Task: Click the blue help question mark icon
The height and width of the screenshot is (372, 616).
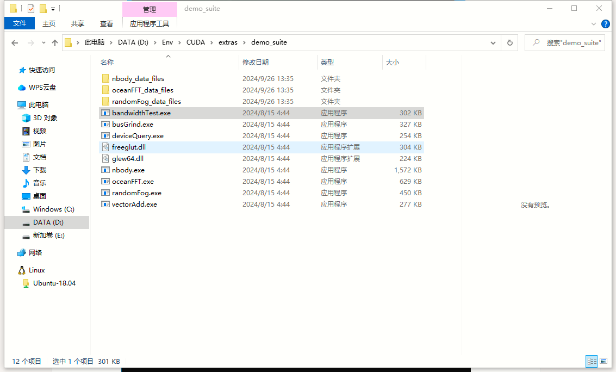Action: click(605, 24)
